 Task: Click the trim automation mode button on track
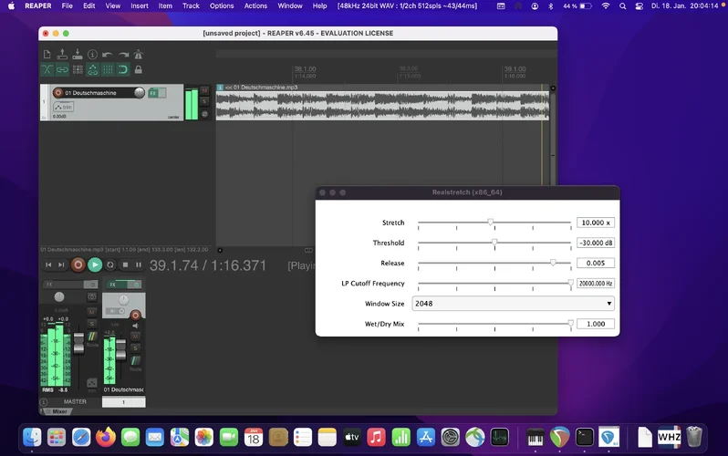pos(63,107)
